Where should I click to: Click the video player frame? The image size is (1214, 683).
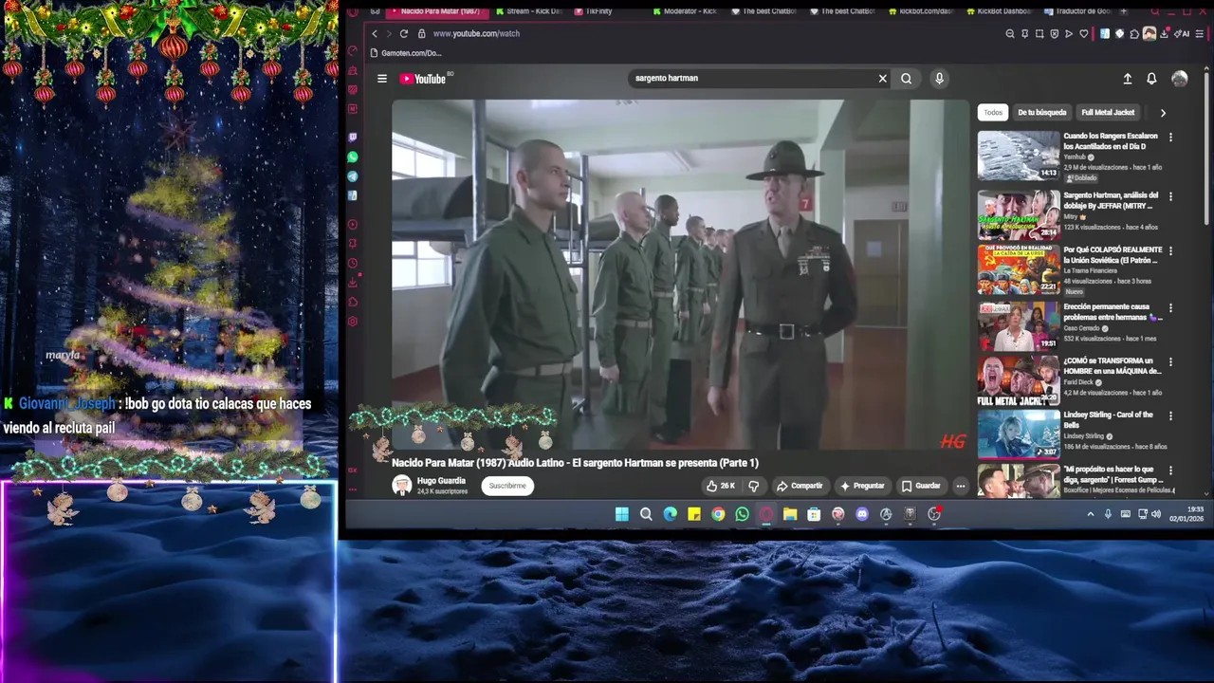point(680,275)
